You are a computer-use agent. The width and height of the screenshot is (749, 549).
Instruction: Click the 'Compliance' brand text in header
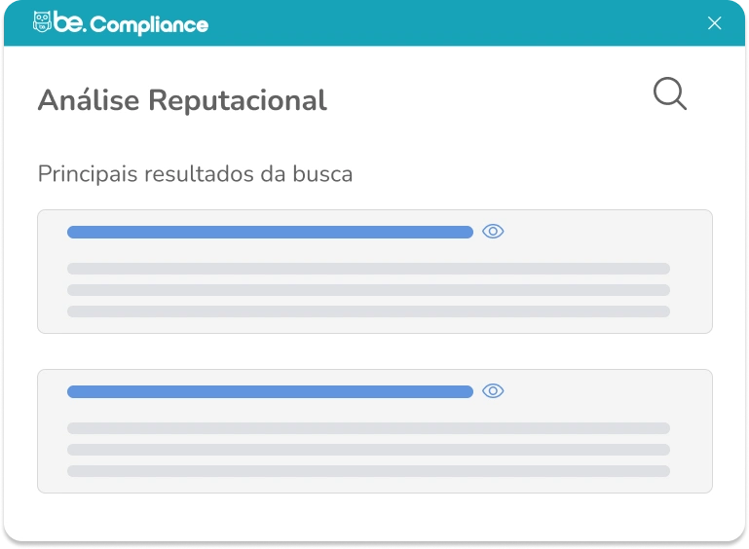[x=149, y=24]
